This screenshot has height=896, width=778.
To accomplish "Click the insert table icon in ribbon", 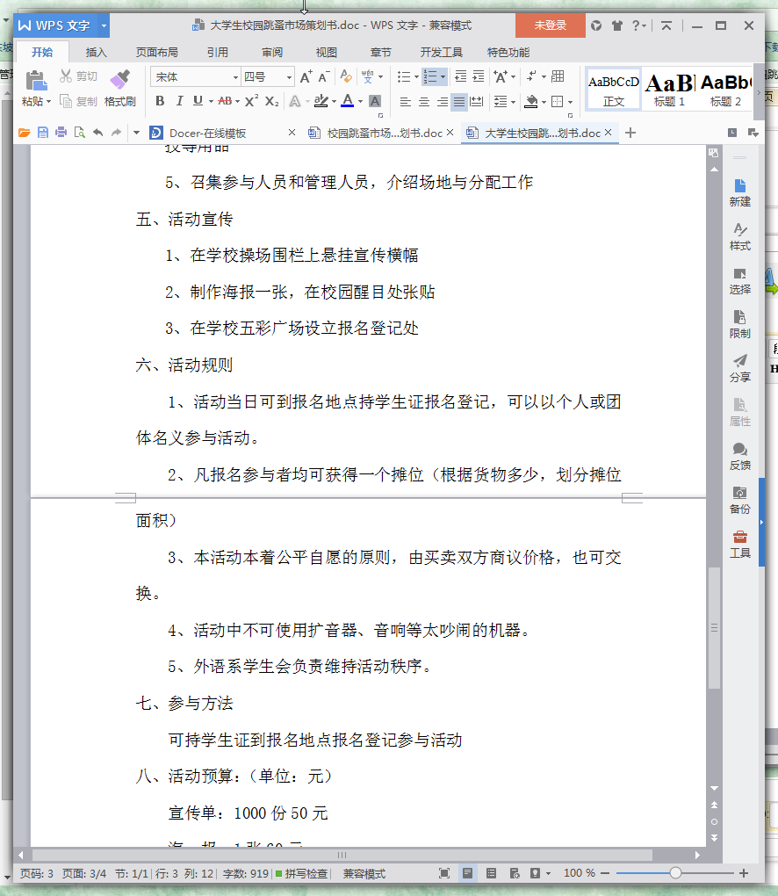I will [x=558, y=77].
